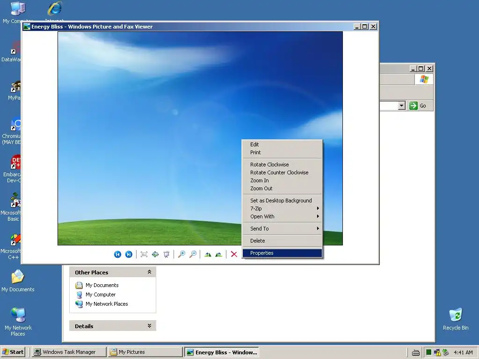Click the rotate clockwise toolbar icon

[x=208, y=254]
